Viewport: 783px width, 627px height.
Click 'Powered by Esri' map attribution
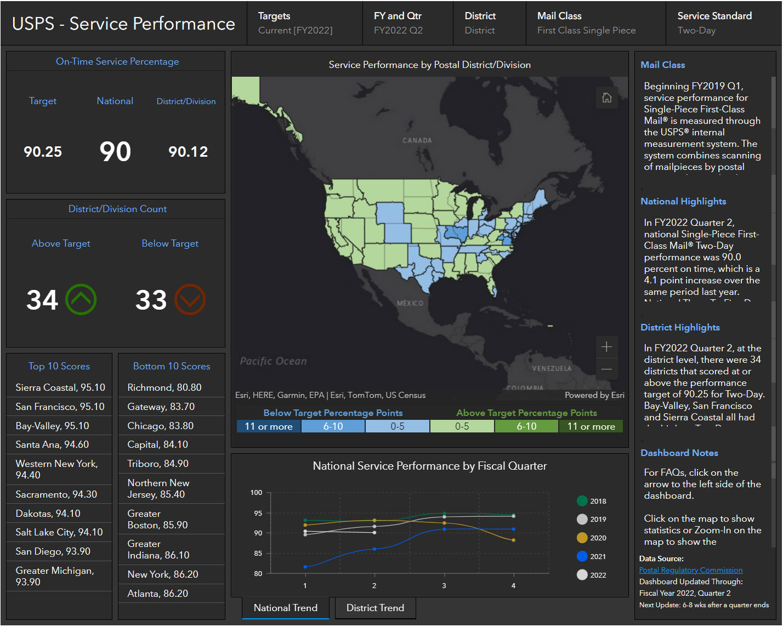(x=594, y=395)
